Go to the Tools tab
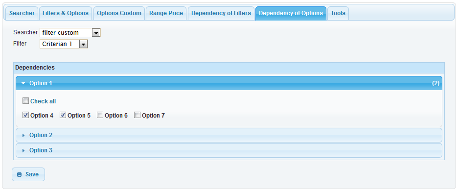The height and width of the screenshot is (192, 458). (x=338, y=13)
